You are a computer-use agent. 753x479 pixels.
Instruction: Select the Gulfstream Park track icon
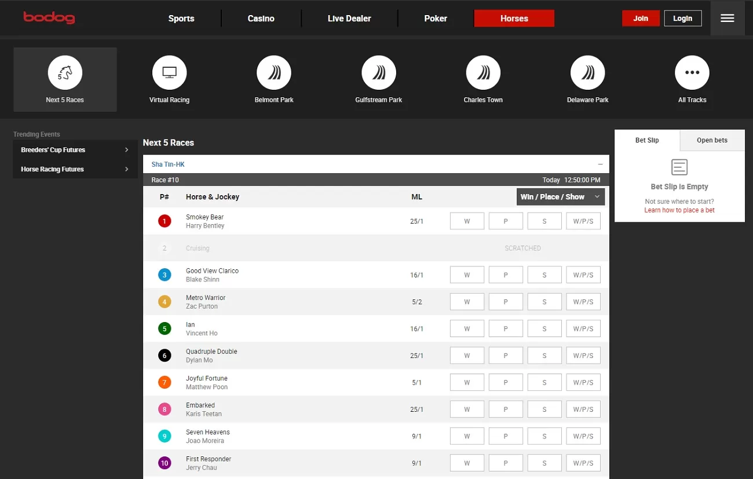tap(379, 73)
